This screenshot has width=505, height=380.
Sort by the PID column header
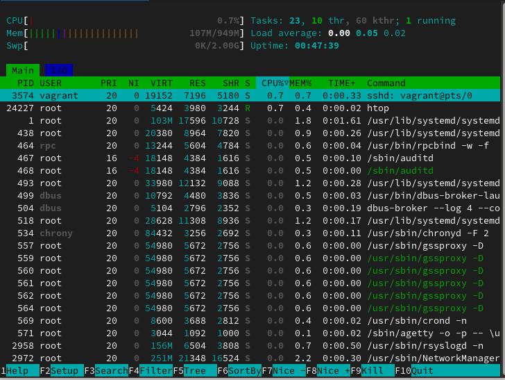tap(26, 83)
